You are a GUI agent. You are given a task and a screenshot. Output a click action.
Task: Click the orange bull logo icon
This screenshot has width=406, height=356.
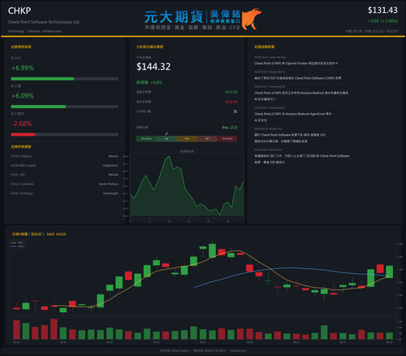251,19
